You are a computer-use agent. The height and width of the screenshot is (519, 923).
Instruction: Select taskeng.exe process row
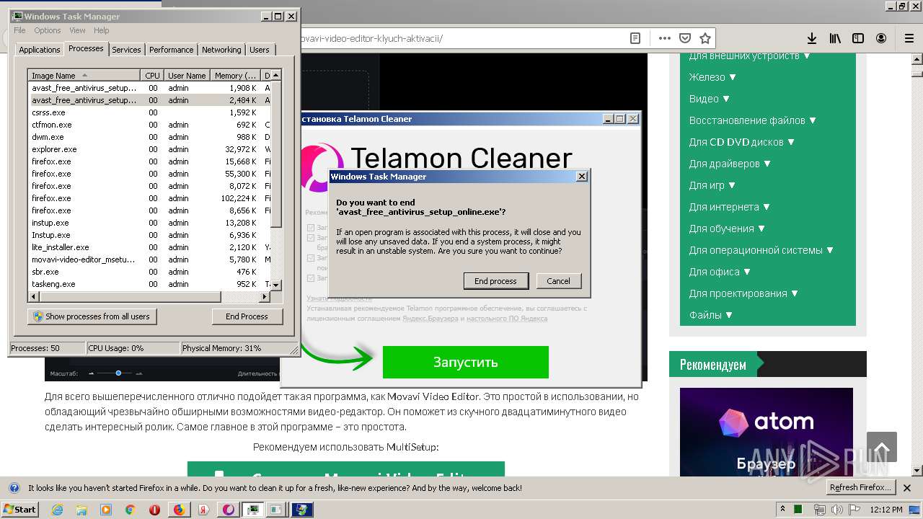pos(150,284)
